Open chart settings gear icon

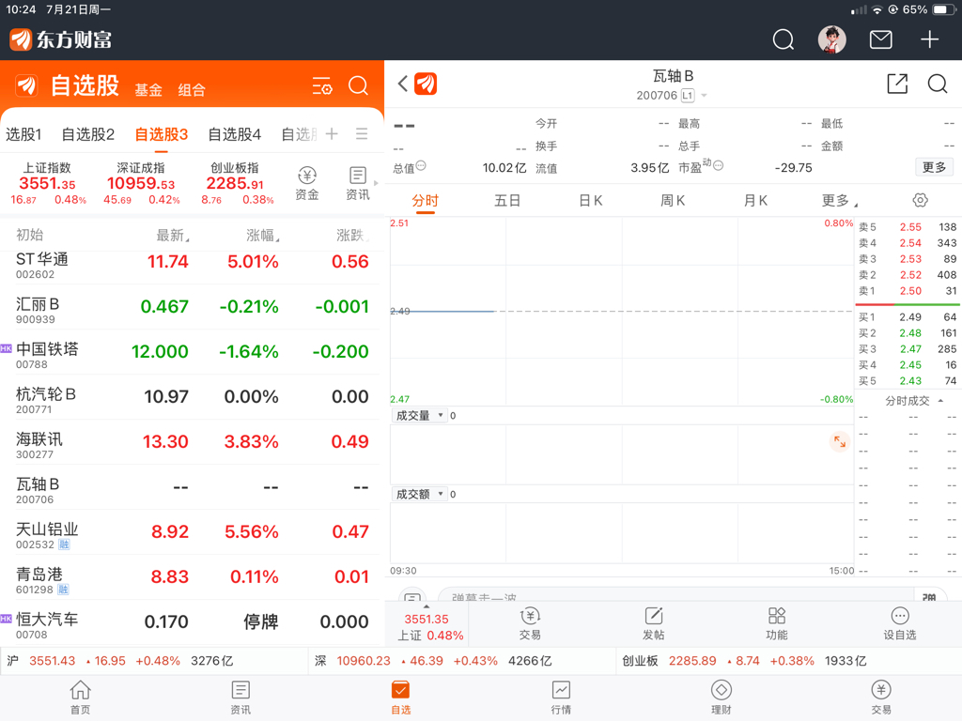click(x=920, y=200)
